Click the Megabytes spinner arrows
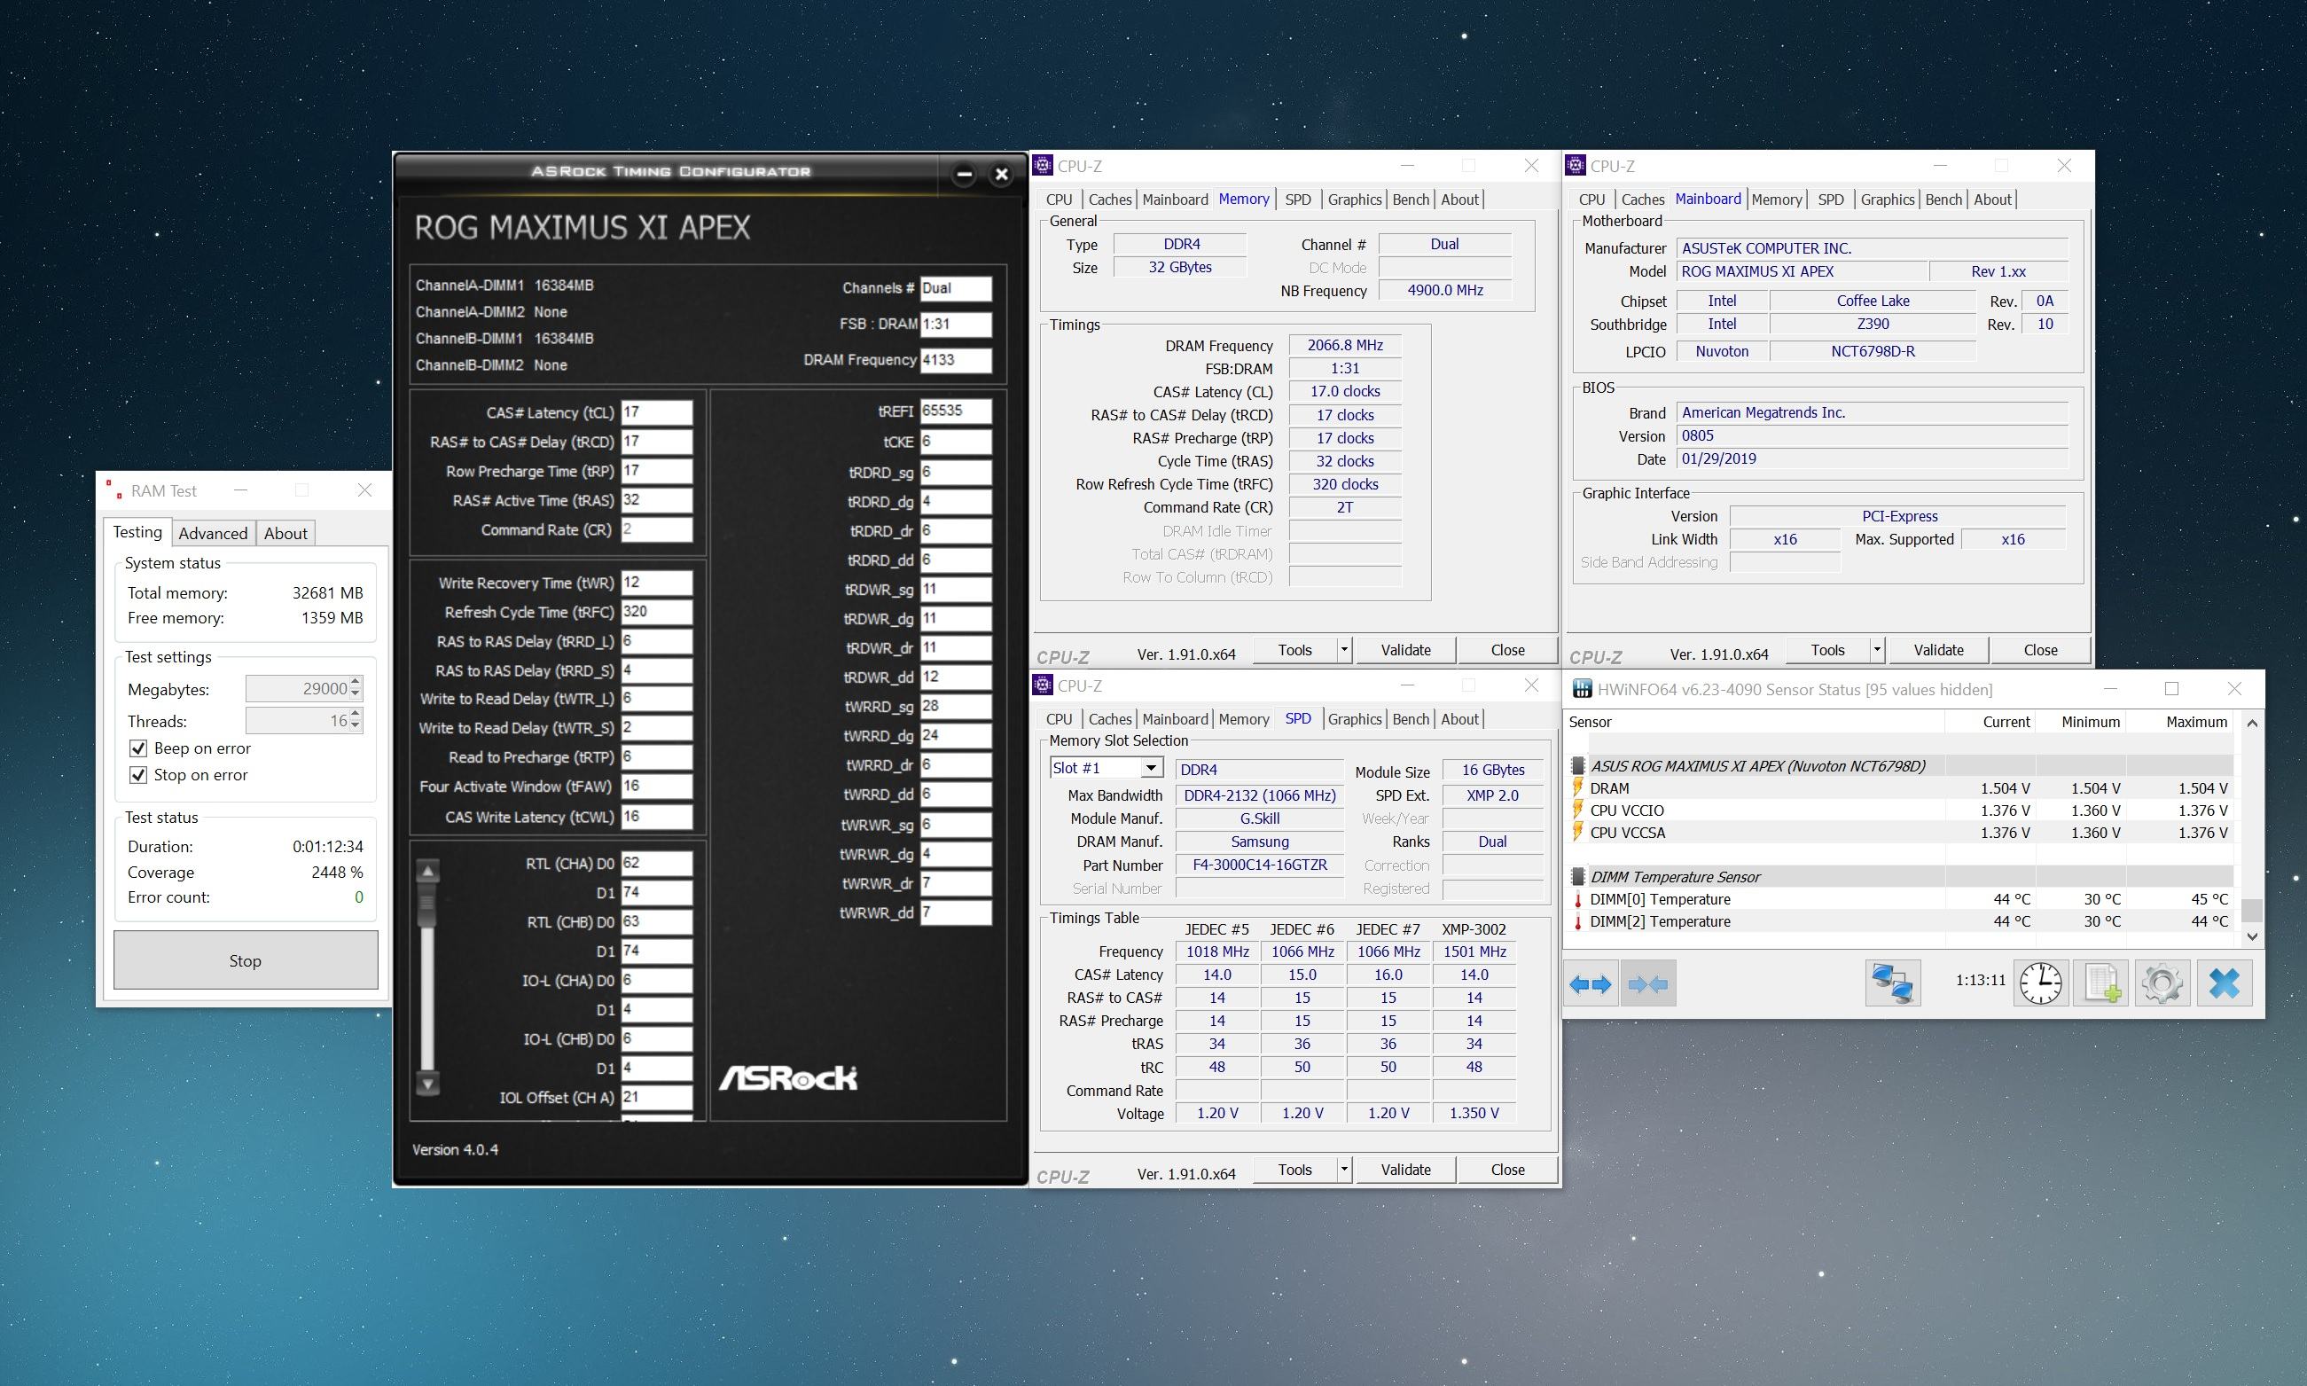Viewport: 2307px width, 1386px height. click(356, 688)
